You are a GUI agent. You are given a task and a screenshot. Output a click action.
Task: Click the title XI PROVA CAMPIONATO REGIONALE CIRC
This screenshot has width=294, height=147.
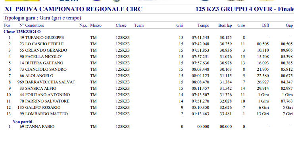coord(73,9)
